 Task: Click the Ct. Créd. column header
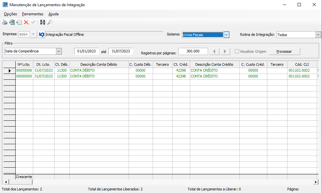[x=181, y=64]
